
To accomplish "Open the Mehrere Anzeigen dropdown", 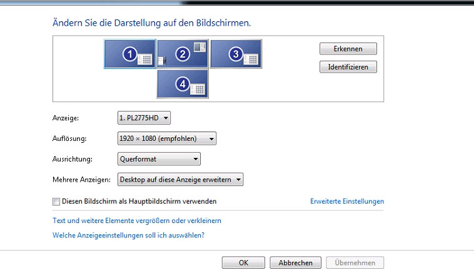I will (x=181, y=180).
